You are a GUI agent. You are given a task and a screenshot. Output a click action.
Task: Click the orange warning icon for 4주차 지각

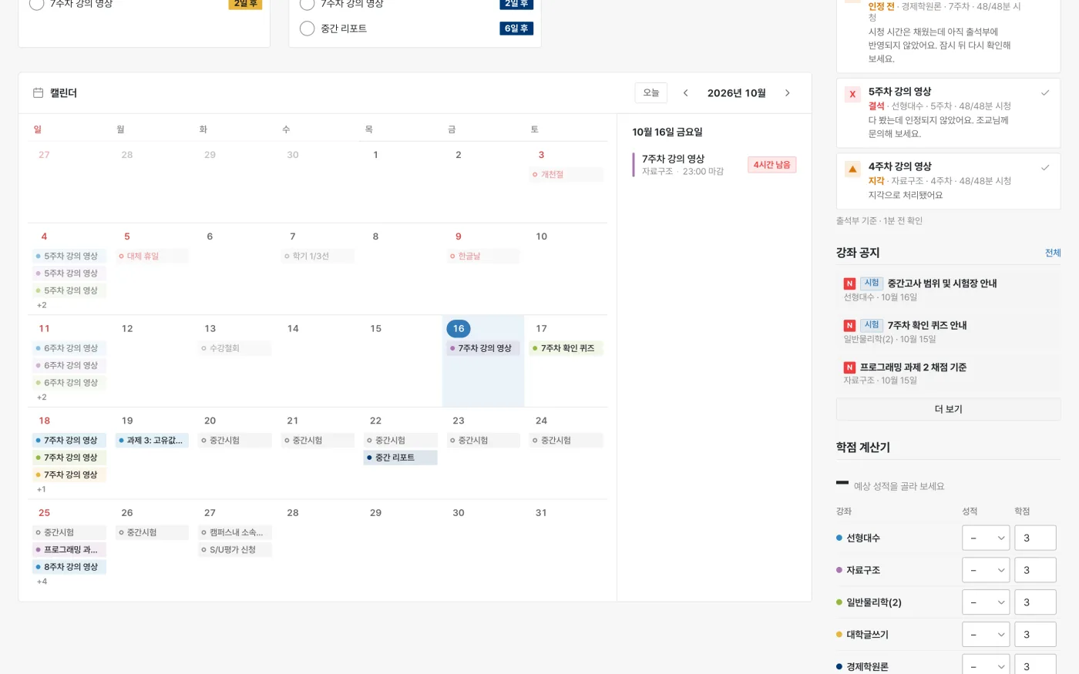852,169
